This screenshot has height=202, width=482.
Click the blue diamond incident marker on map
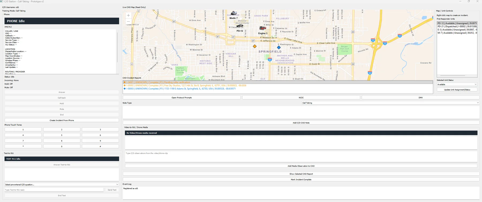point(279,47)
